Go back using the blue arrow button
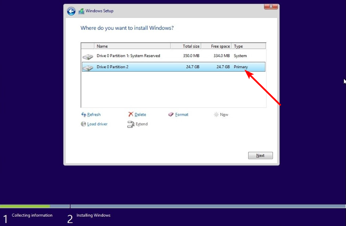The height and width of the screenshot is (226, 346). (71, 11)
